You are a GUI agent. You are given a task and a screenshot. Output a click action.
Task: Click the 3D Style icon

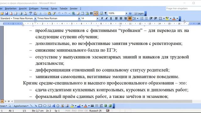click(110, 106)
